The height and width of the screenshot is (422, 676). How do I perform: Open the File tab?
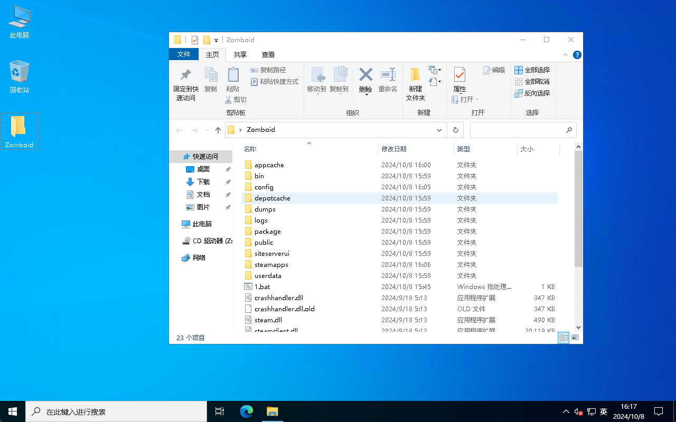(x=184, y=54)
